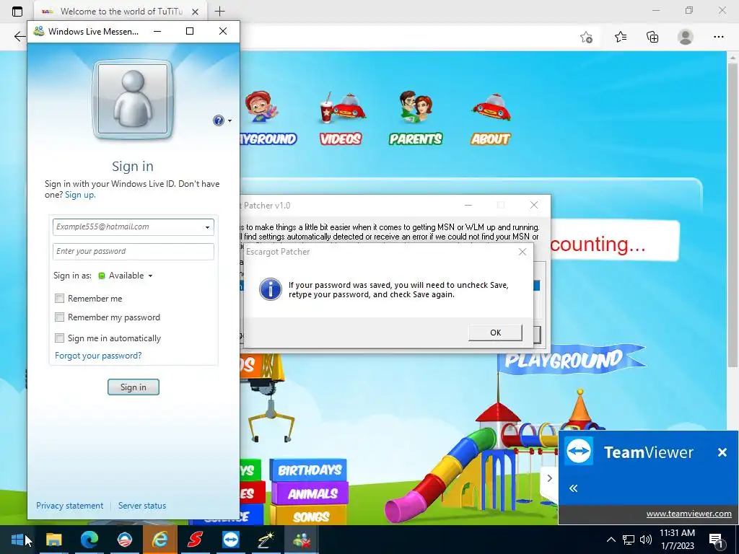Click the Messenger display picture avatar
The width and height of the screenshot is (739, 554).
click(x=133, y=100)
